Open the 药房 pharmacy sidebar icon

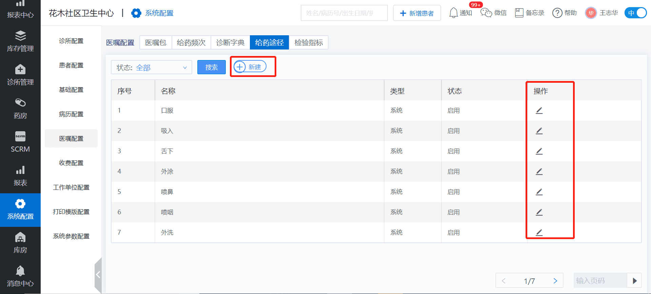20,109
